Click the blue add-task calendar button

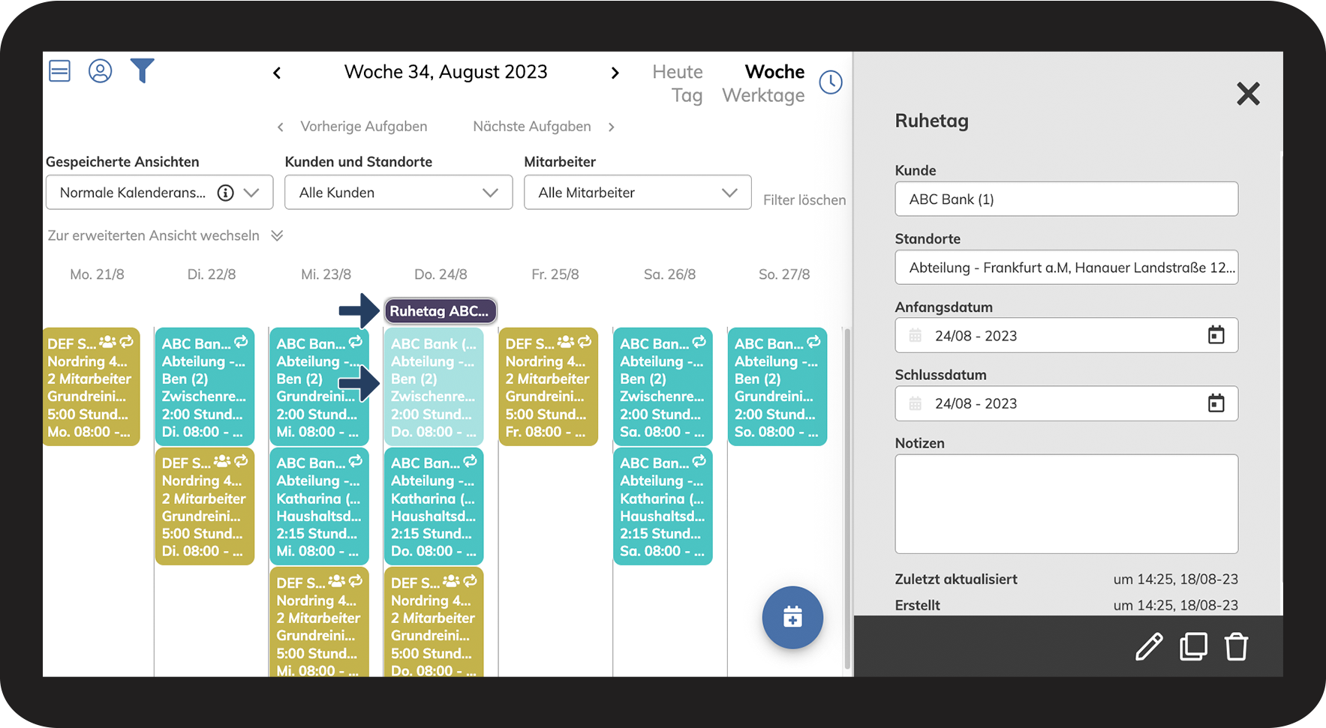(x=792, y=617)
